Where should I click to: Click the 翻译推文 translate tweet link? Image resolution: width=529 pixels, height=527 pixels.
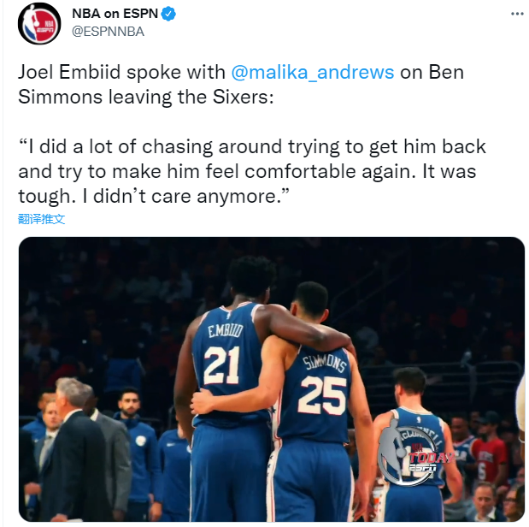tap(41, 219)
